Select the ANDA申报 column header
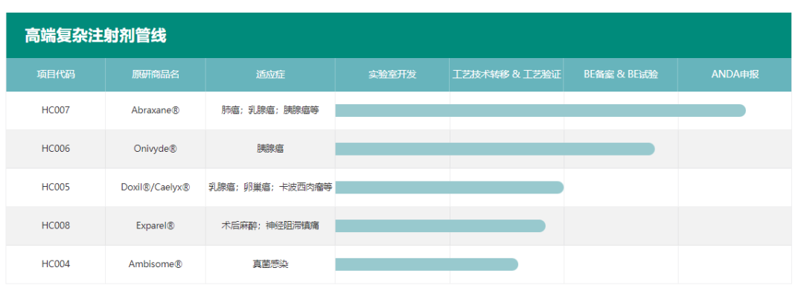The width and height of the screenshot is (804, 291). [735, 74]
